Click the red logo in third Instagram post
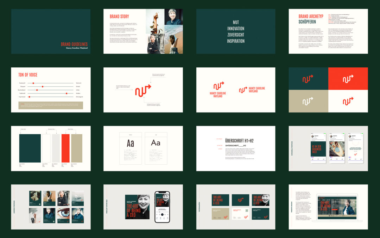380x238 pixels. [355, 154]
